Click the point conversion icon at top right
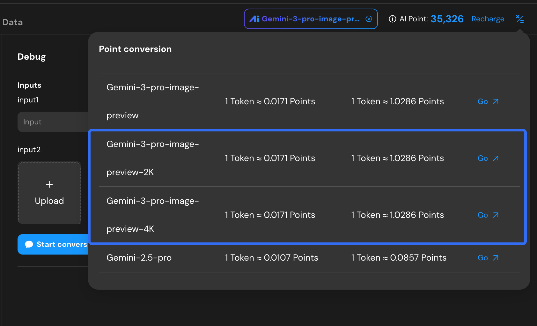Image resolution: width=537 pixels, height=326 pixels. click(520, 19)
